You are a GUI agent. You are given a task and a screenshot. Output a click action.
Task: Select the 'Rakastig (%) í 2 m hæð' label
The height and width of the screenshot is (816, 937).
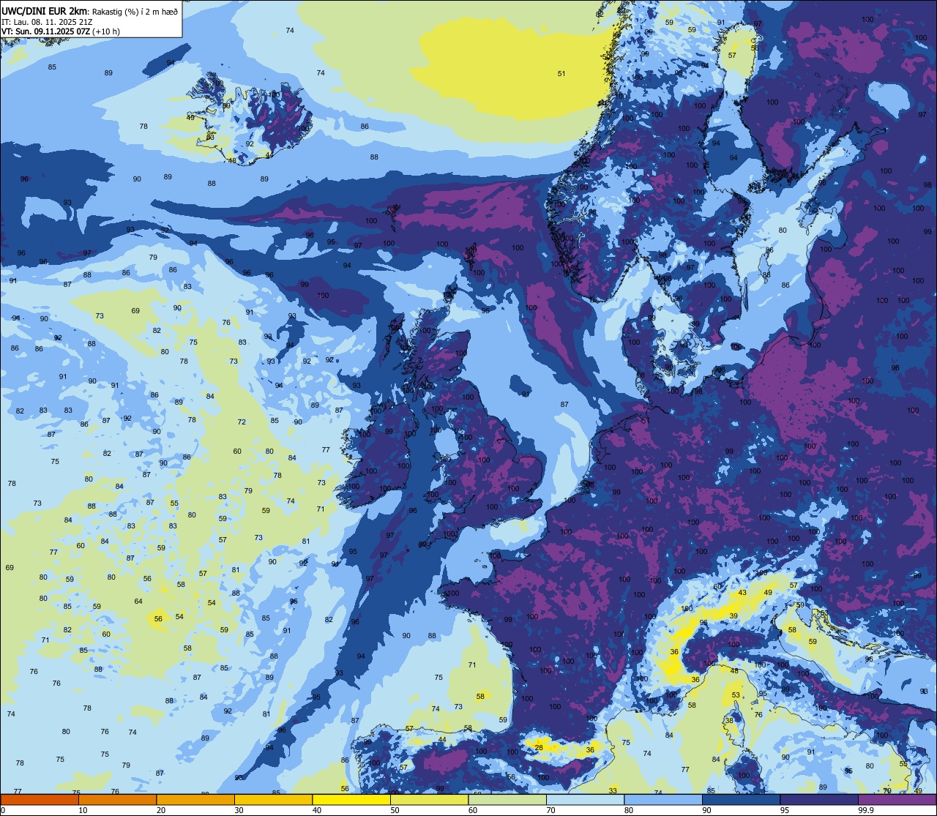coord(135,10)
